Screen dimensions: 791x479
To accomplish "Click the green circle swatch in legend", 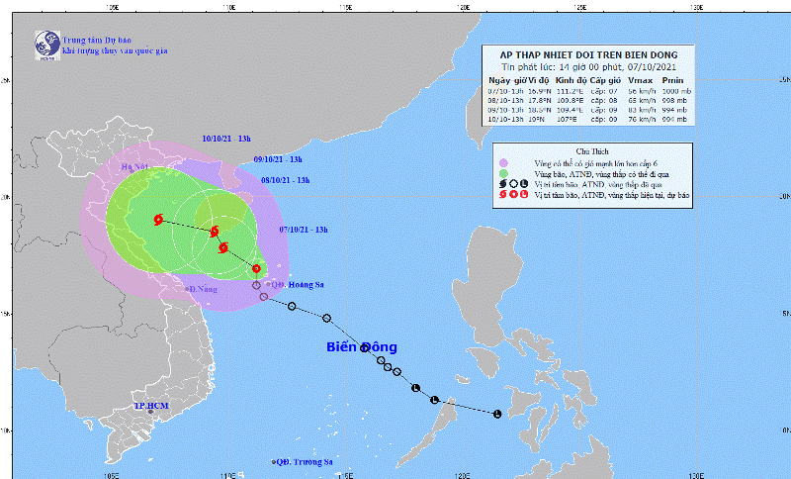I will (x=503, y=174).
